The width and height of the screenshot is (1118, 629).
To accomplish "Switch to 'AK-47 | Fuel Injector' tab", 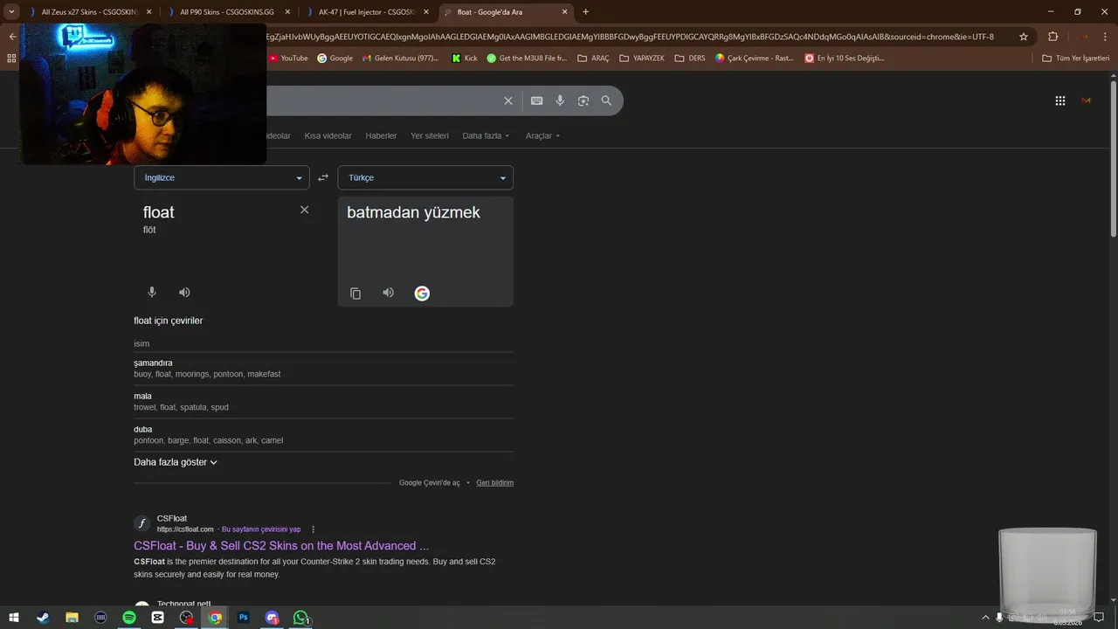I will pyautogui.click(x=365, y=12).
